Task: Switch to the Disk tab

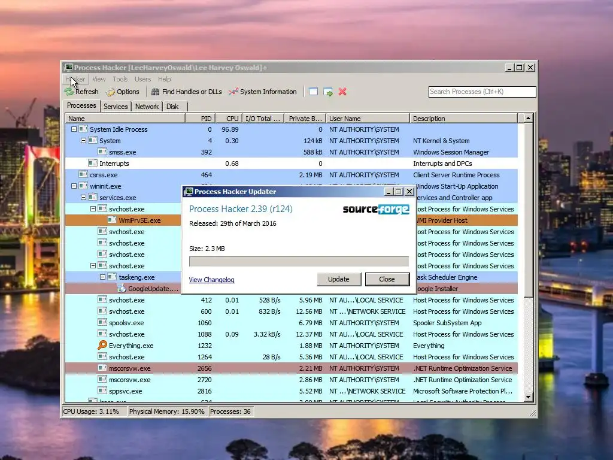Action: 172,107
